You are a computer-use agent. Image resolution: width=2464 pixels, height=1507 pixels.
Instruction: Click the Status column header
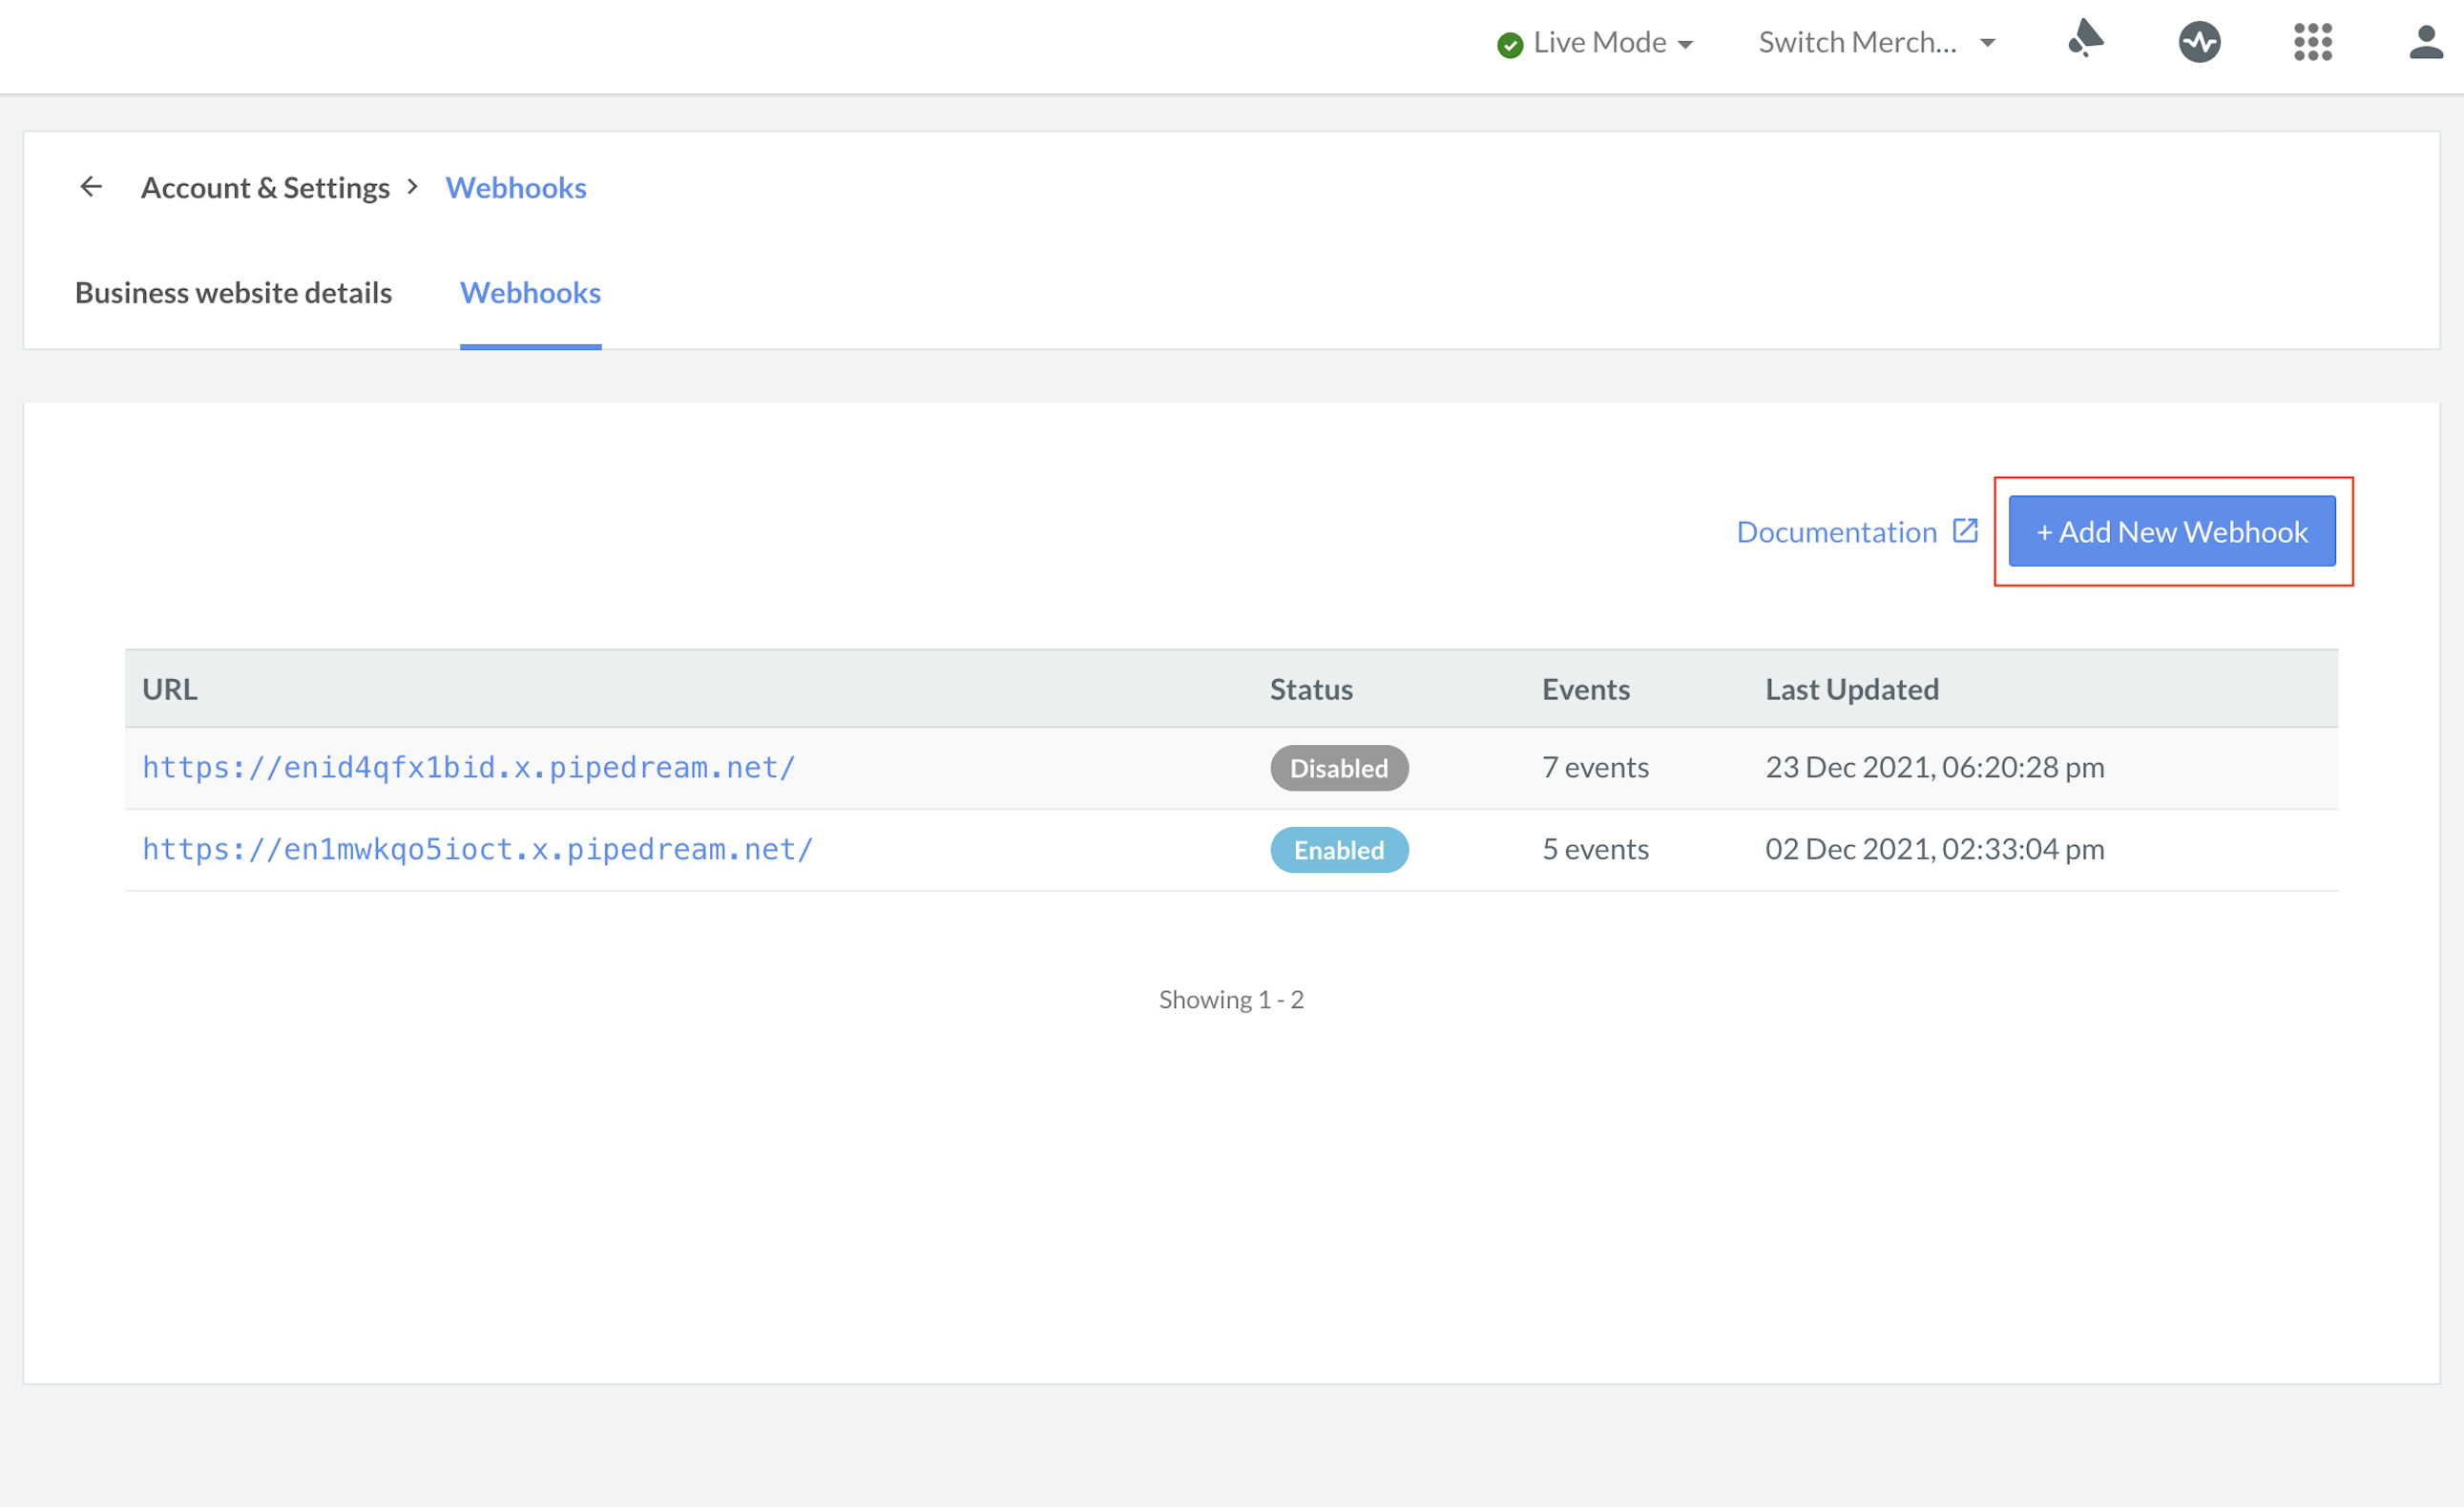tap(1311, 690)
